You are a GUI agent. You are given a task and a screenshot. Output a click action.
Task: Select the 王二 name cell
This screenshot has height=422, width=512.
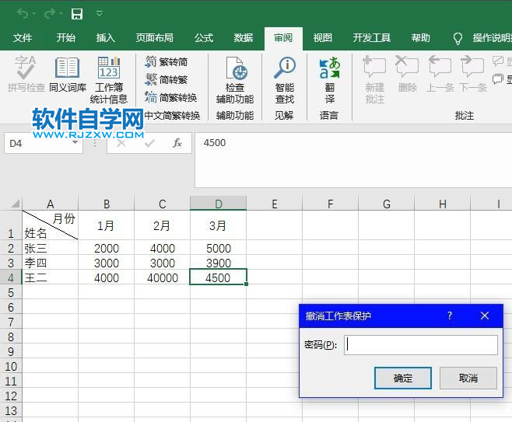coord(50,278)
